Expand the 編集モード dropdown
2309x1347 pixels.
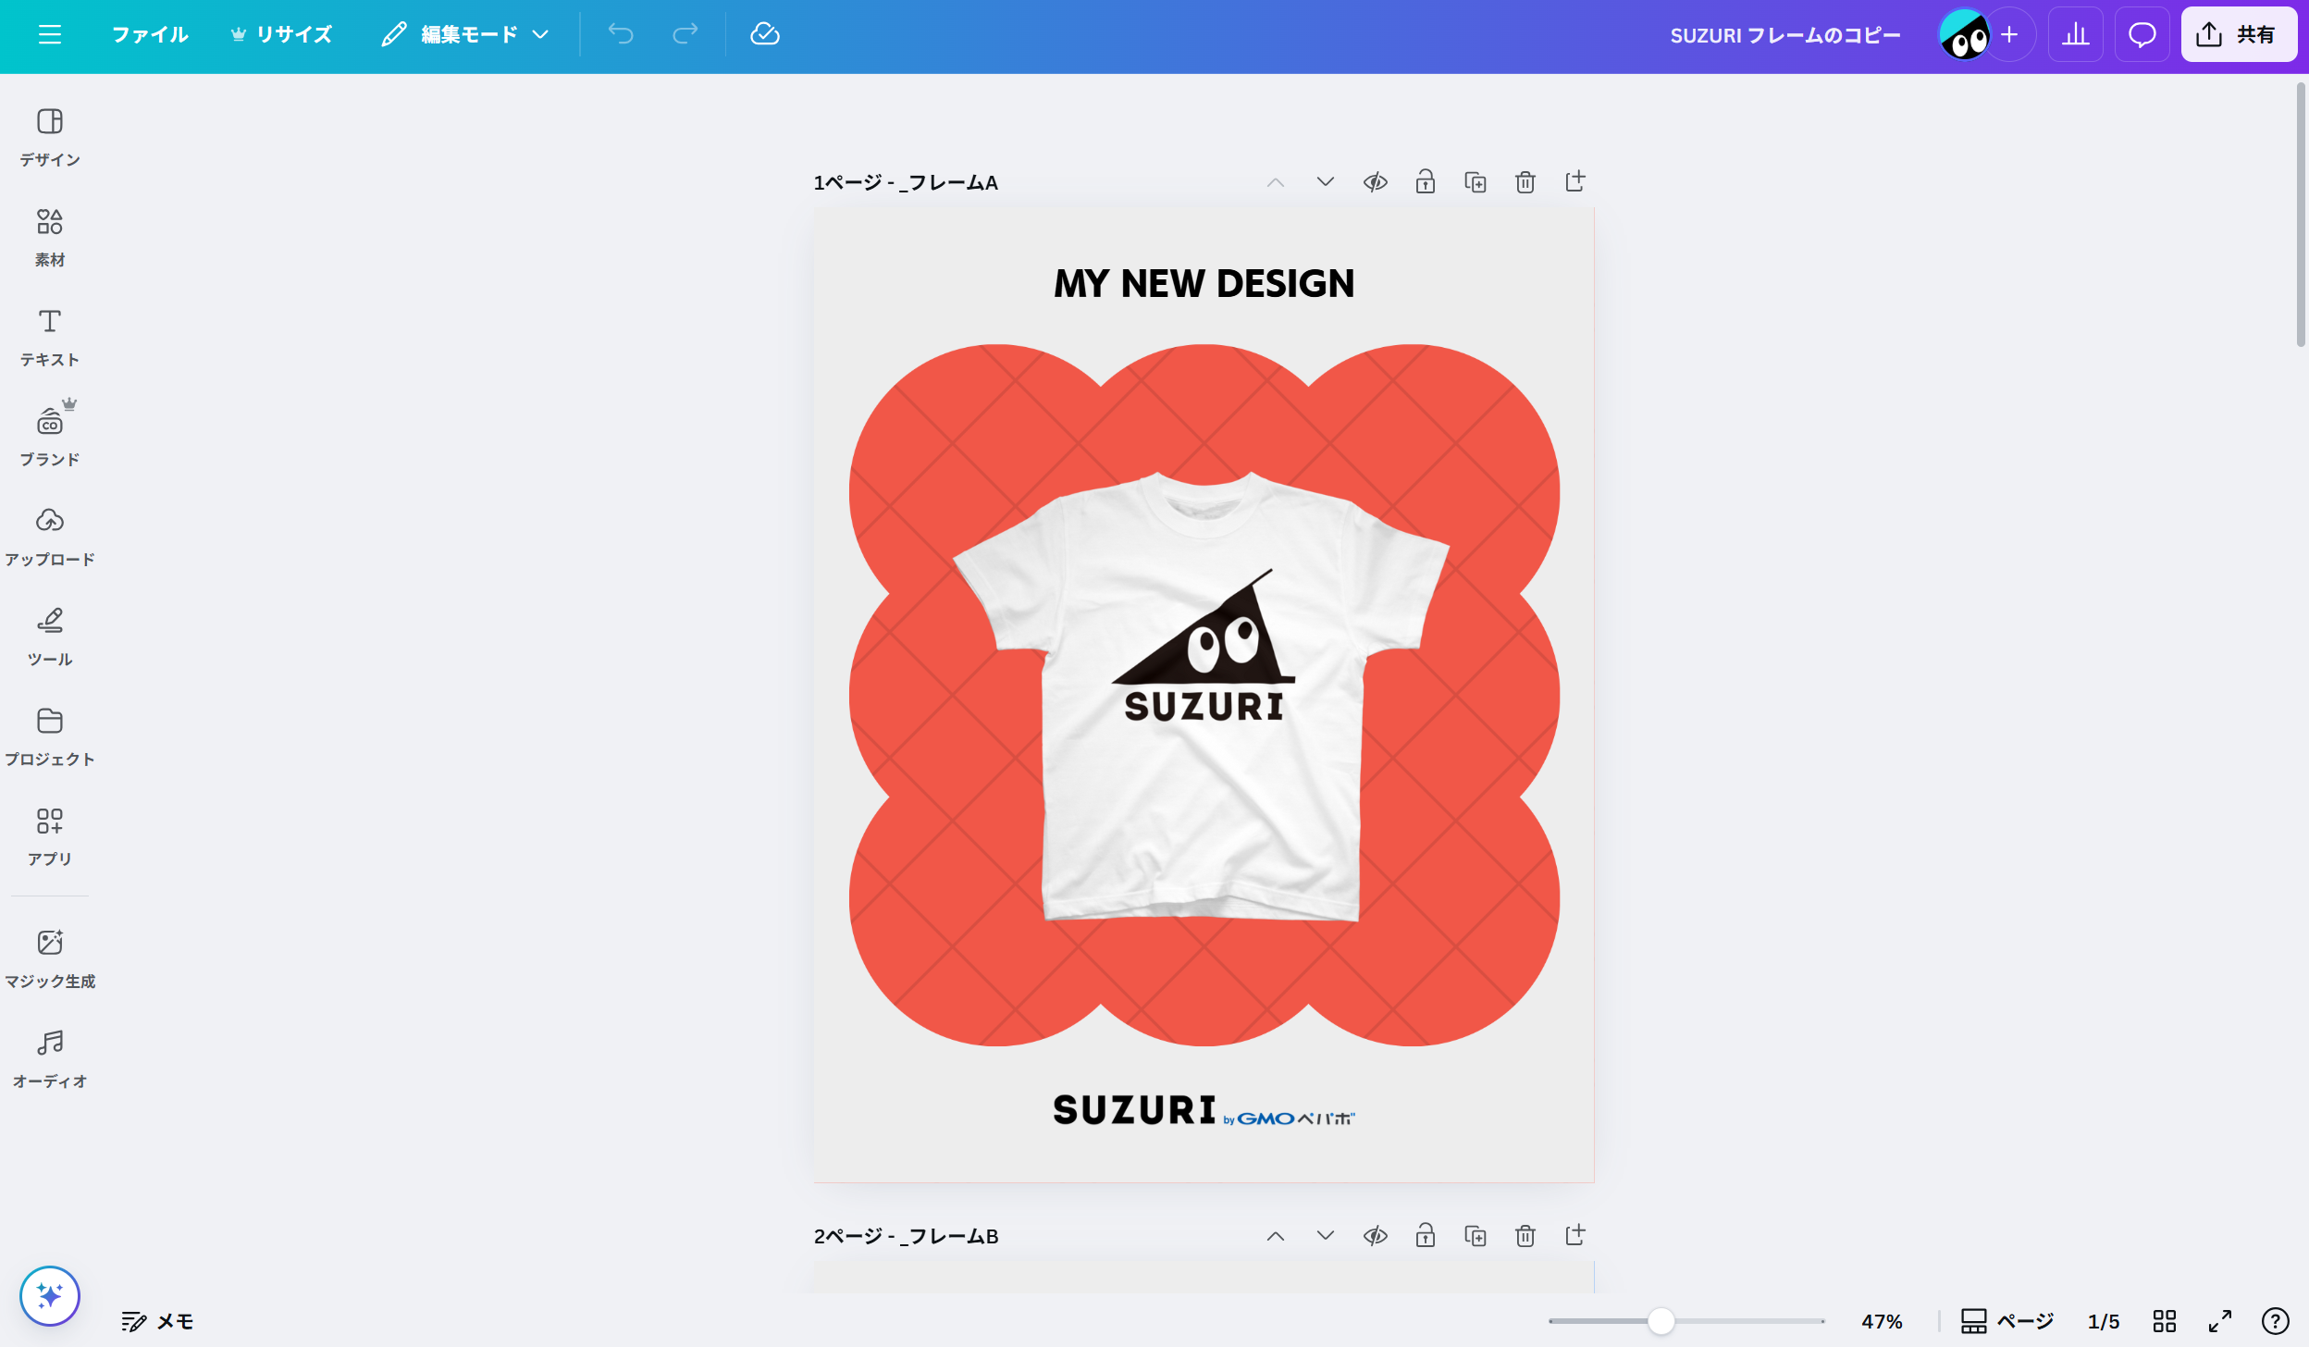[467, 35]
